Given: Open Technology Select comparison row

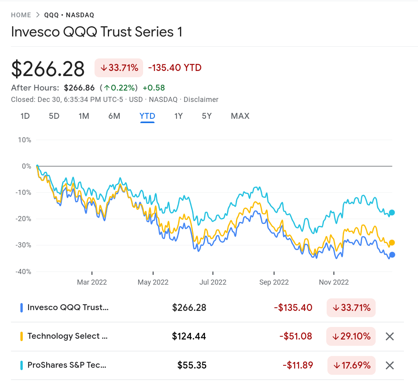Looking at the screenshot, I should (67, 336).
